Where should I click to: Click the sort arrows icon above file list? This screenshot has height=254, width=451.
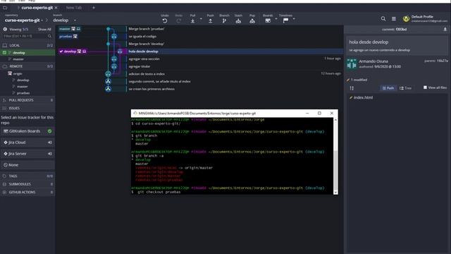(x=352, y=88)
